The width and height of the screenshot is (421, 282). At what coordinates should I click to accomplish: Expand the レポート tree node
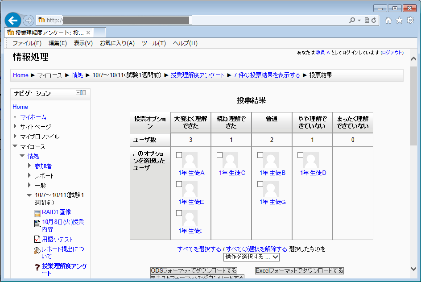29,175
